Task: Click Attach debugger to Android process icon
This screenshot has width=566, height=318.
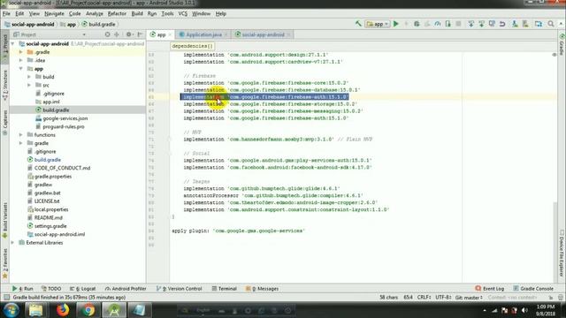Action: [448, 24]
